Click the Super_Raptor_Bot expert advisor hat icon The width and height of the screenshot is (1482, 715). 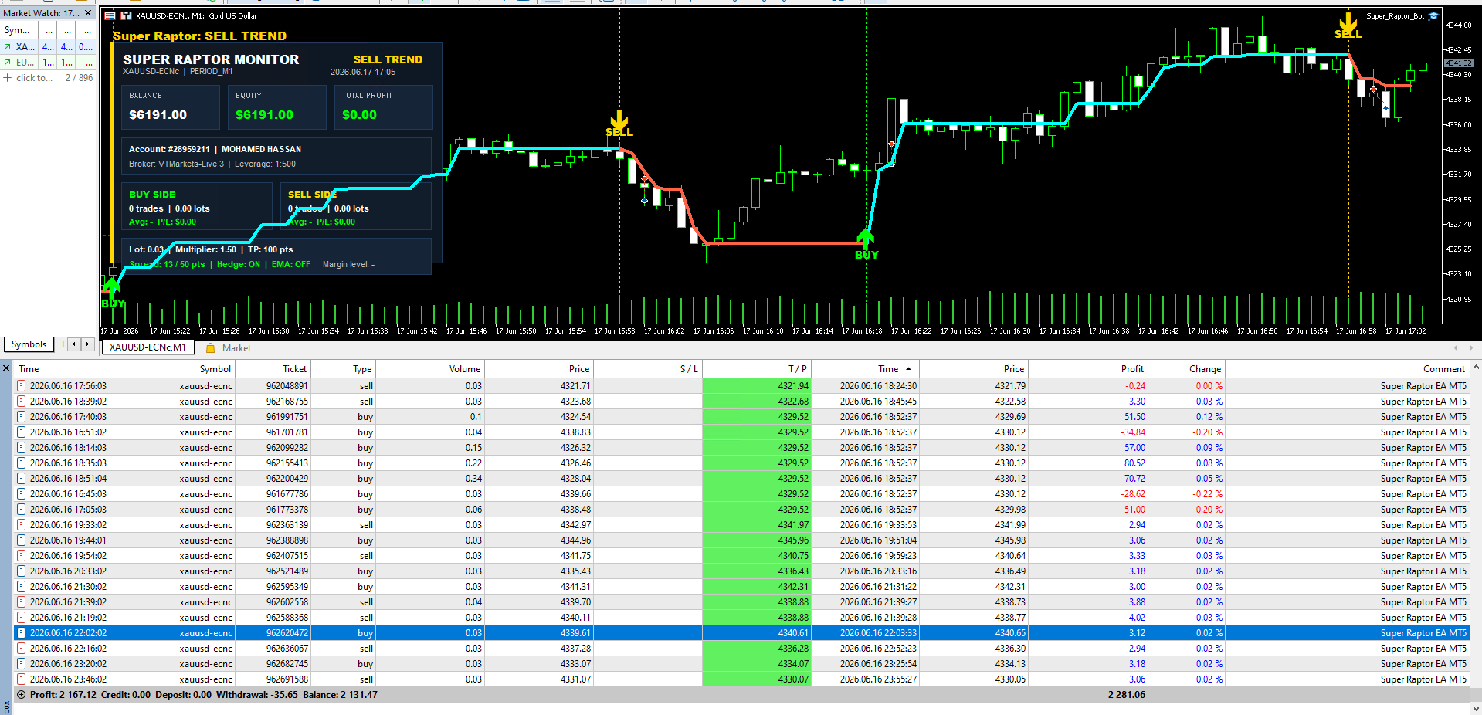point(1434,15)
